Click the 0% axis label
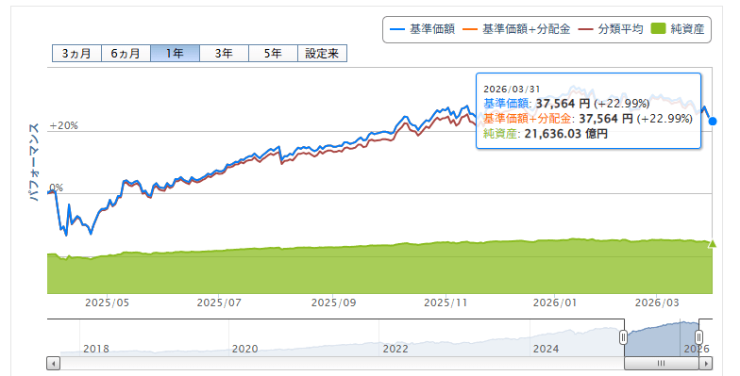 [57, 188]
